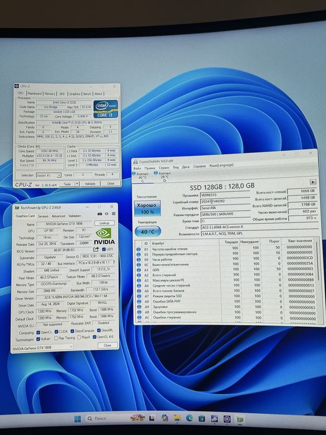Toggle DirectML checkbox
The width and height of the screenshot is (326, 435).
99,331
